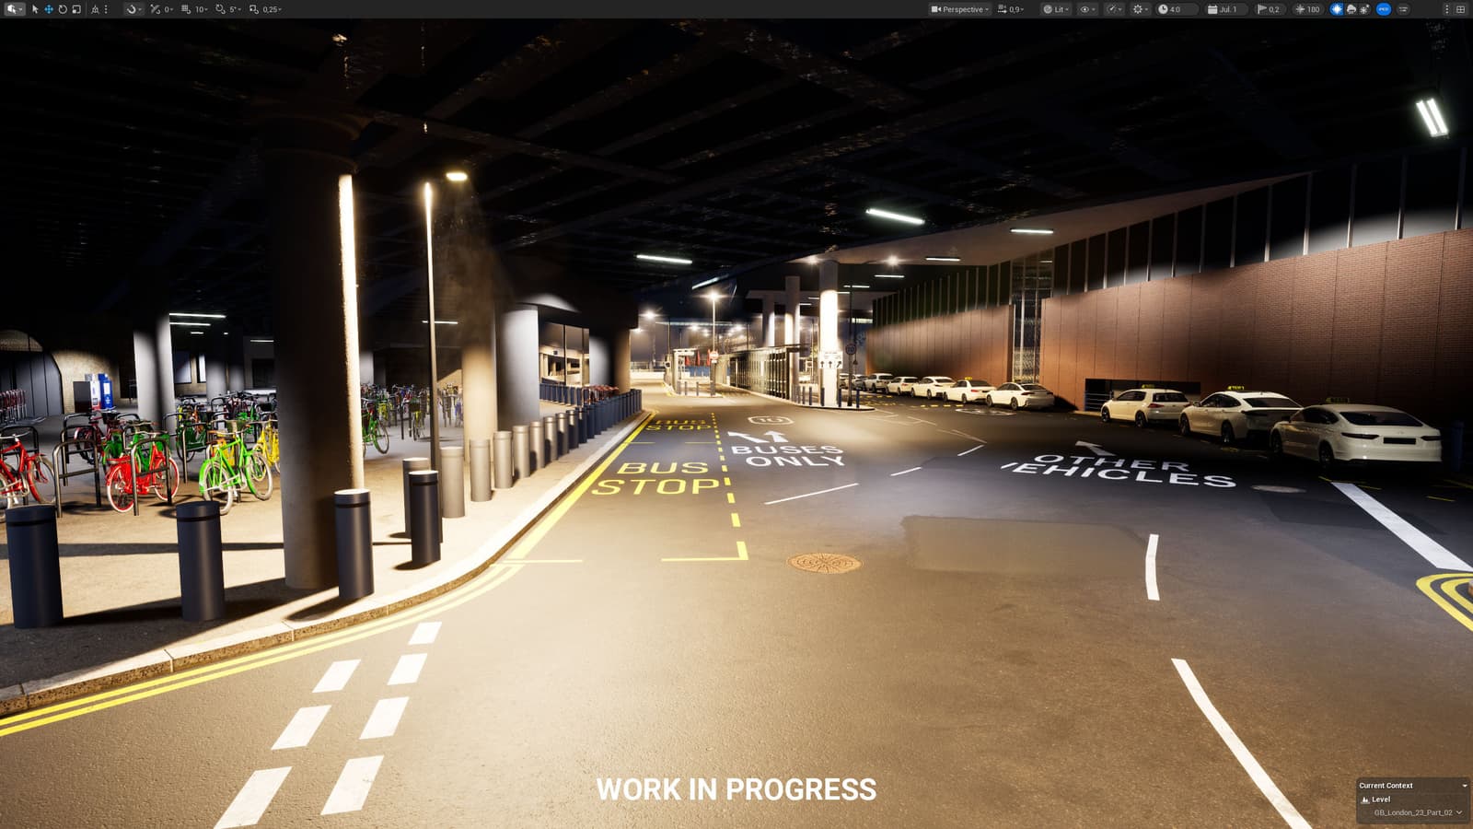Click the sun brightness 180 control
This screenshot has width=1473, height=829.
pyautogui.click(x=1308, y=9)
